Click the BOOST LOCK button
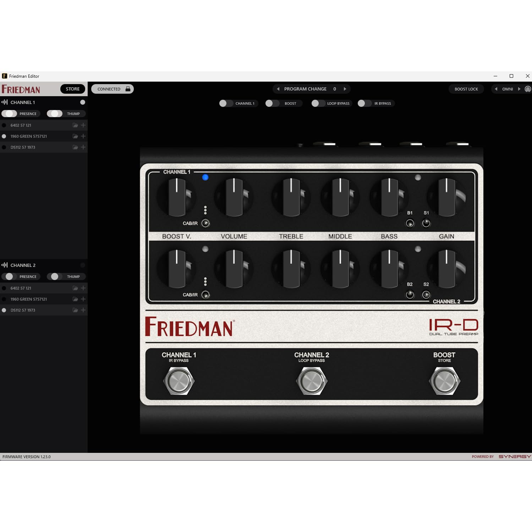Viewport: 532px width, 532px height. click(466, 89)
